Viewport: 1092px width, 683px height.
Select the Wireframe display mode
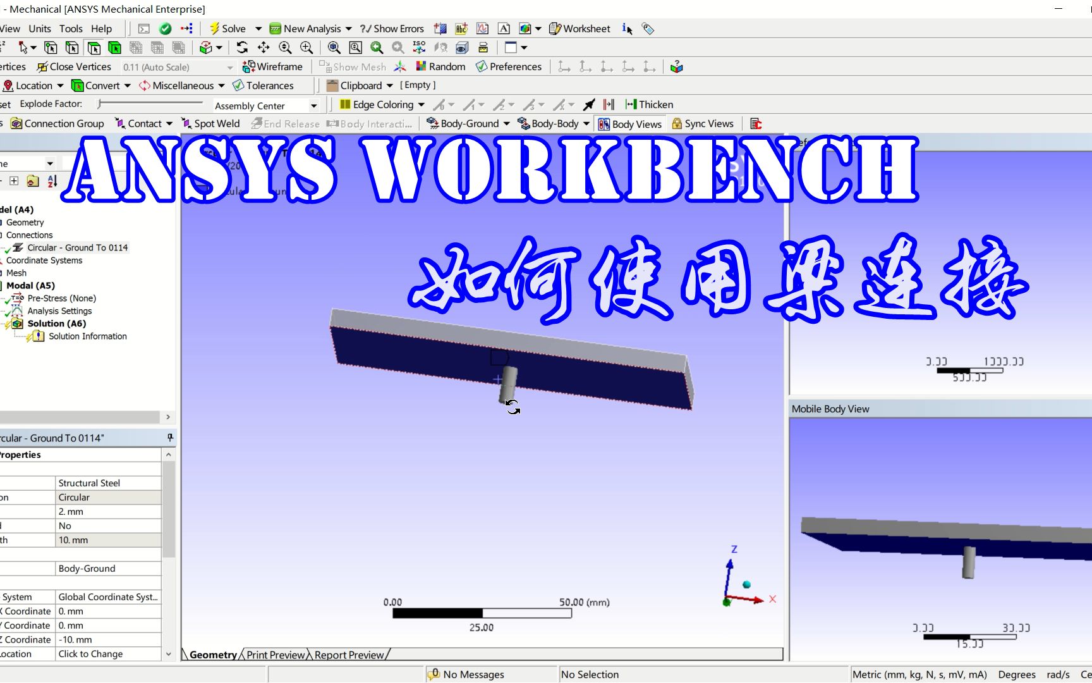272,66
